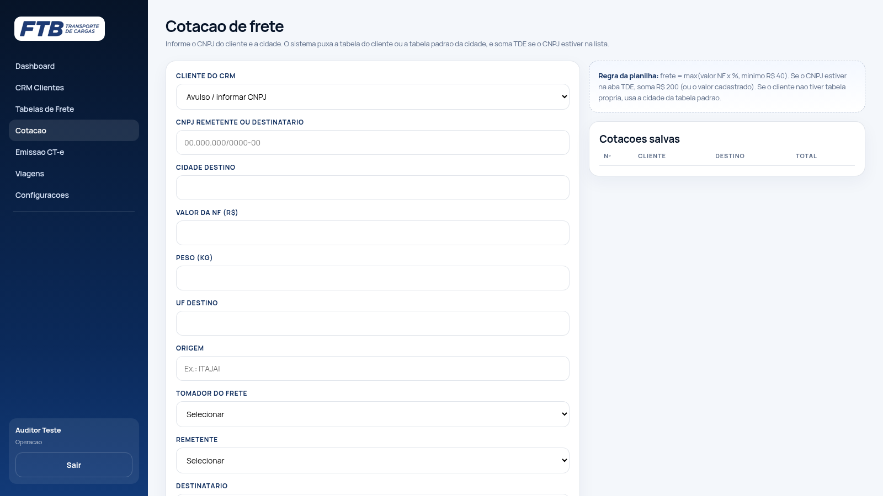Select the Valor da NF input
The height and width of the screenshot is (496, 883).
coord(373,233)
